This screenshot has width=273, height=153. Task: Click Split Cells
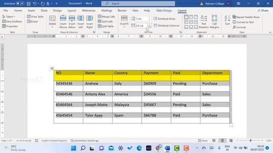point(105,22)
